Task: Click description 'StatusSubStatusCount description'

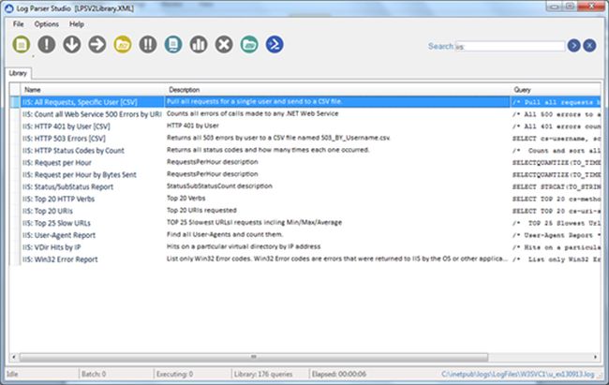Action: coord(219,185)
